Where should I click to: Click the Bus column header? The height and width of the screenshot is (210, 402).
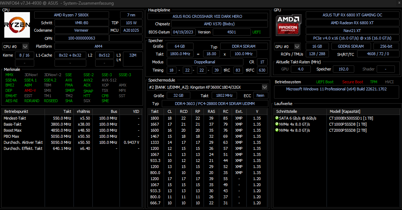(106, 111)
